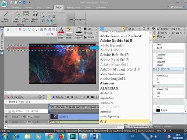Open the Projects explorer side tab
The height and width of the screenshot is (140, 187).
(2, 39)
